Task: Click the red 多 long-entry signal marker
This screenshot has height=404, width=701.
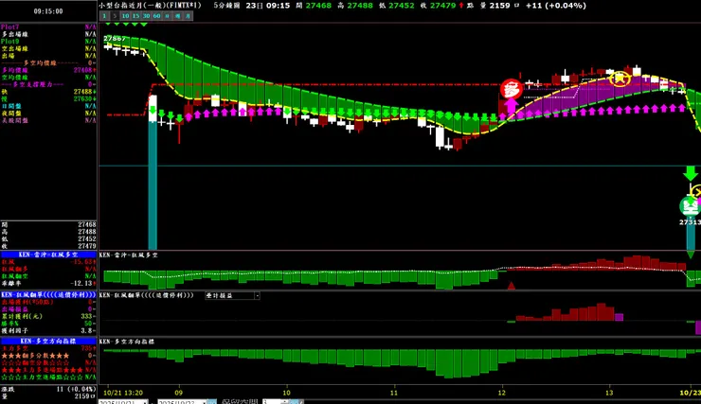Action: pos(511,89)
